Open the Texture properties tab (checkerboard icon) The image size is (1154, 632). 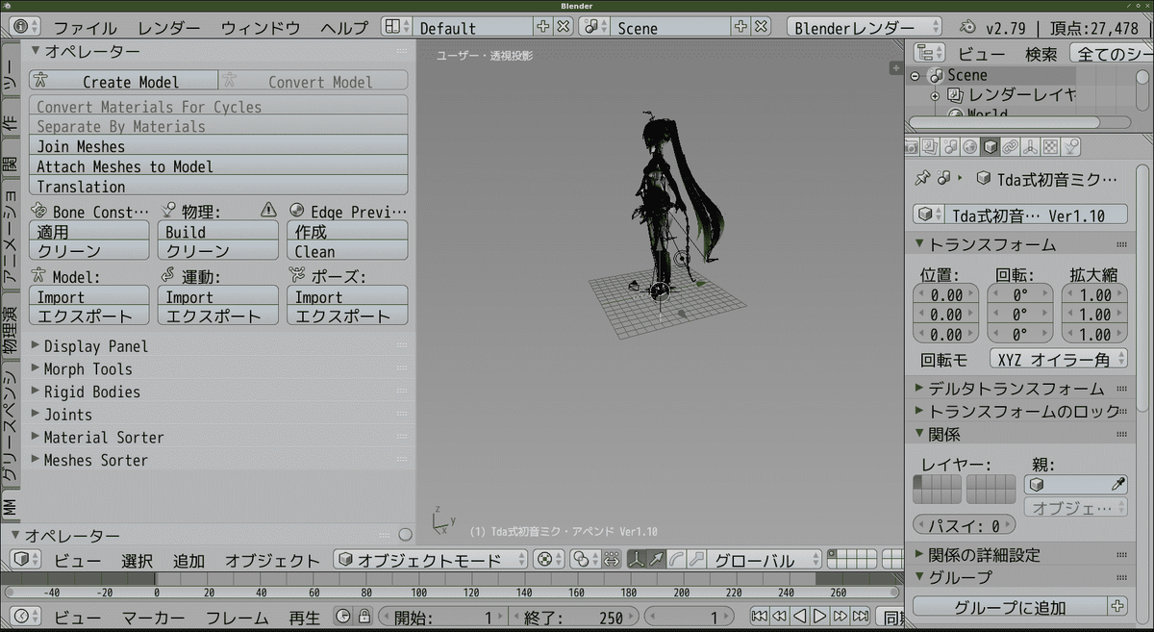(1051, 147)
